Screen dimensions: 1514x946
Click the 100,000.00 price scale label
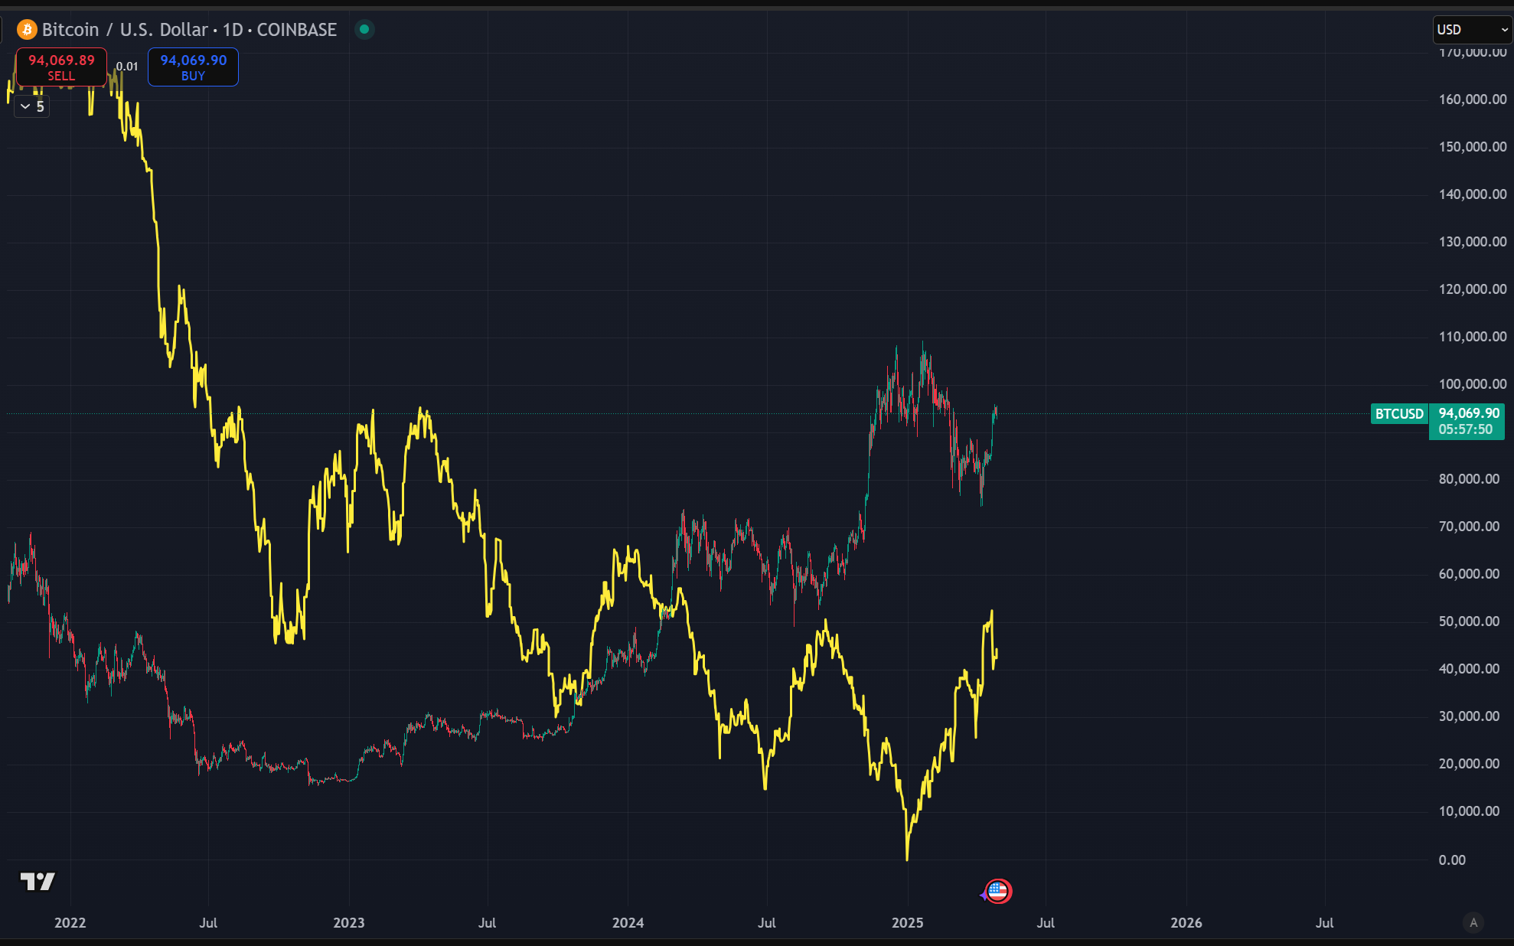(x=1472, y=384)
